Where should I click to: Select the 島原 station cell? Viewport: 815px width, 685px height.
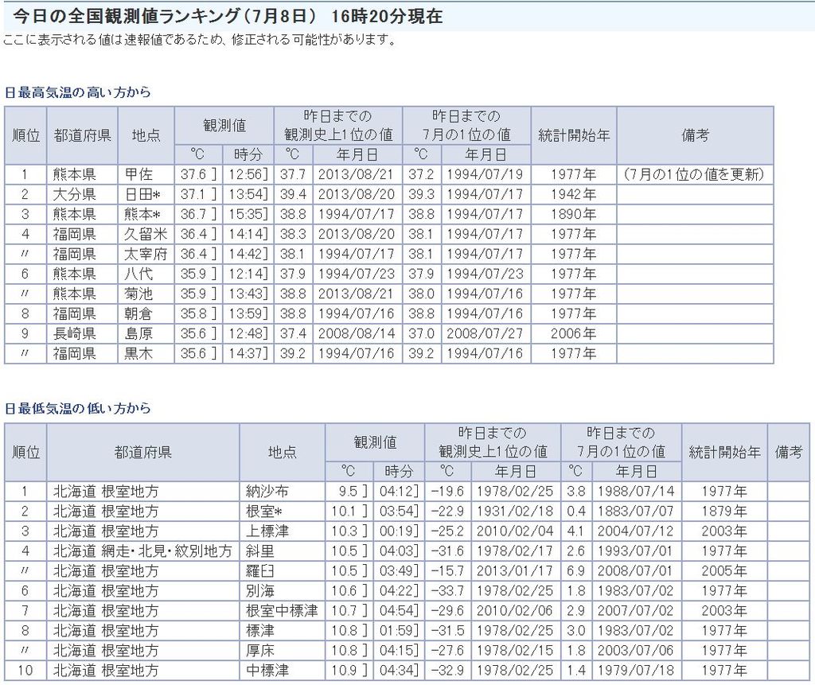point(138,333)
